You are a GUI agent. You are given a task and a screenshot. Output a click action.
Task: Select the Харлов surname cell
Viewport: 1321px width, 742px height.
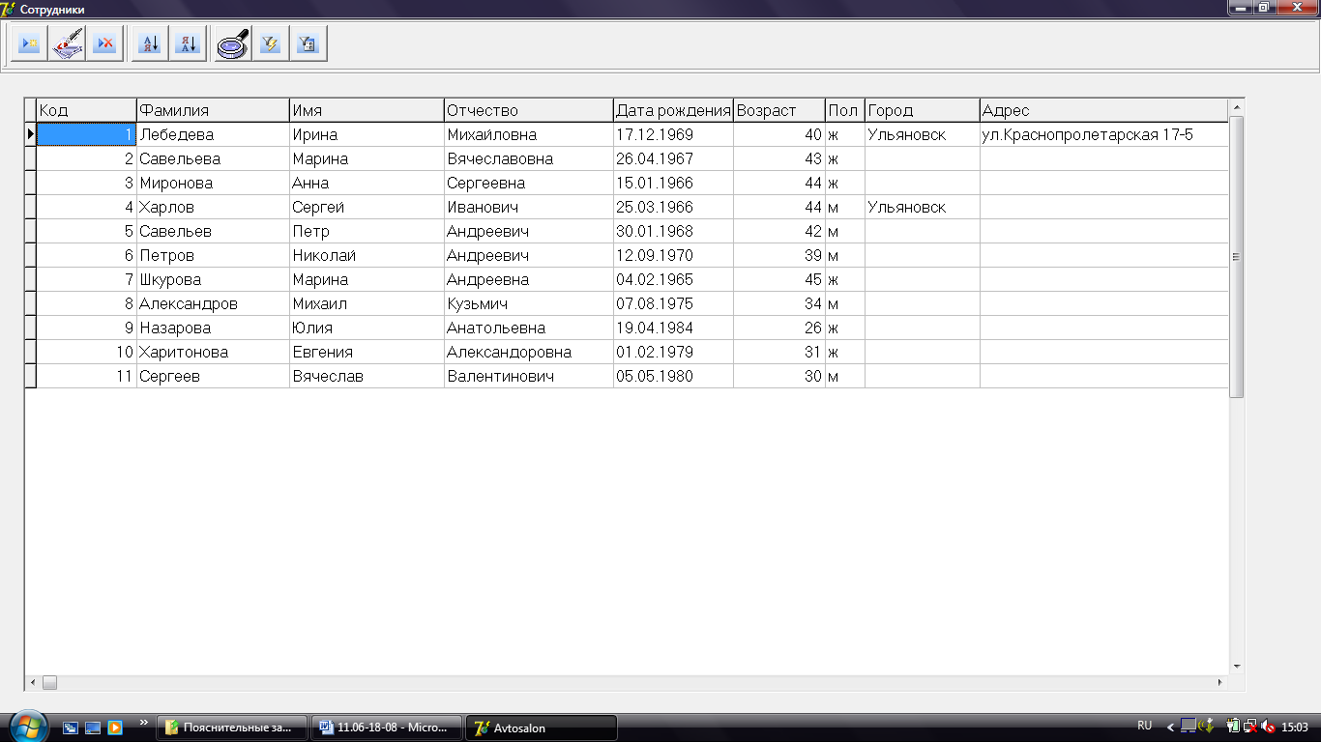[213, 207]
